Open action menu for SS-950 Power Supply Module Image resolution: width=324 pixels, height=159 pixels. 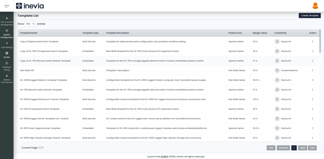[x=313, y=128]
